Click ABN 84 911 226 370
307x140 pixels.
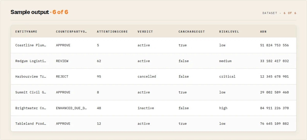click(275, 108)
